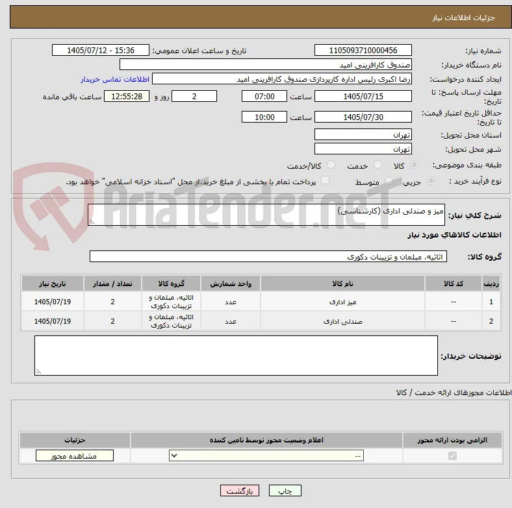This screenshot has width=512, height=508.
Task: Open the مشاهده مجوز button
Action: tap(75, 455)
